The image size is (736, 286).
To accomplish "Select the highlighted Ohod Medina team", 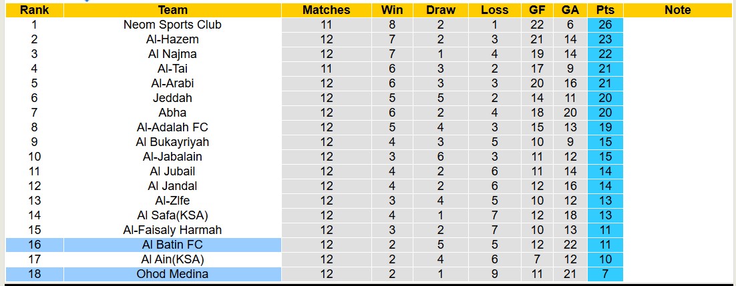I will point(172,274).
